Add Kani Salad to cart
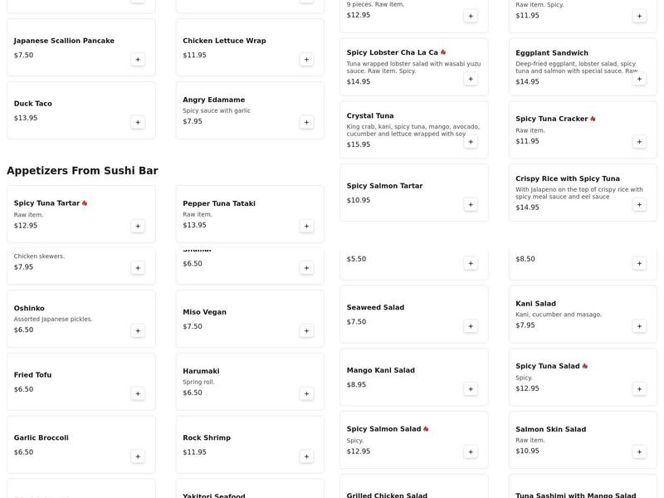 point(640,326)
